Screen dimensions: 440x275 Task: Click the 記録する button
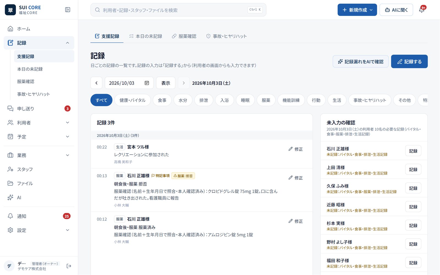click(x=409, y=62)
